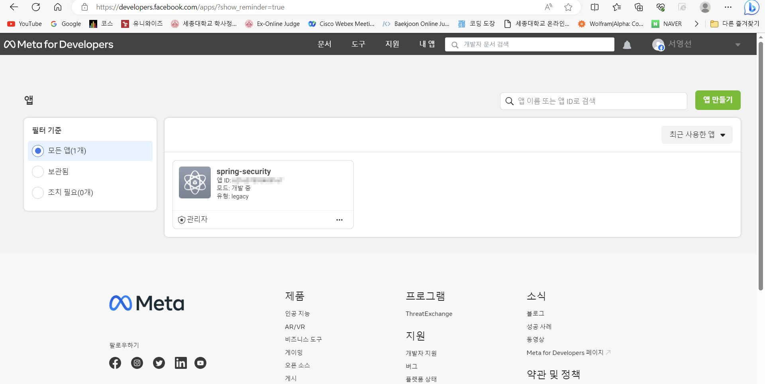Open browser essentials heart icon

(x=661, y=7)
